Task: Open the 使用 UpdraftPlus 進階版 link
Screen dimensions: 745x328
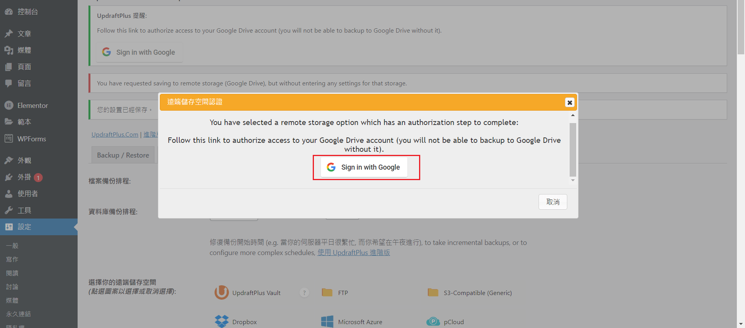Action: pos(354,252)
